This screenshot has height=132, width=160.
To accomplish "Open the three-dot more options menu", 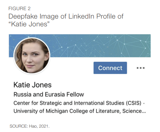I will 141,68.
